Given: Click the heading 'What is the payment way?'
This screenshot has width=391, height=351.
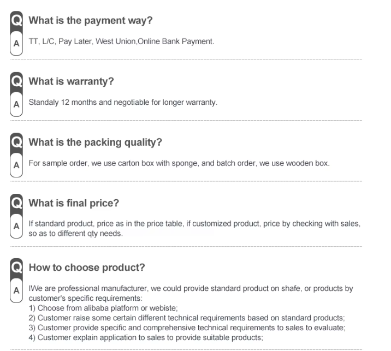Looking at the screenshot, I should 90,21.
